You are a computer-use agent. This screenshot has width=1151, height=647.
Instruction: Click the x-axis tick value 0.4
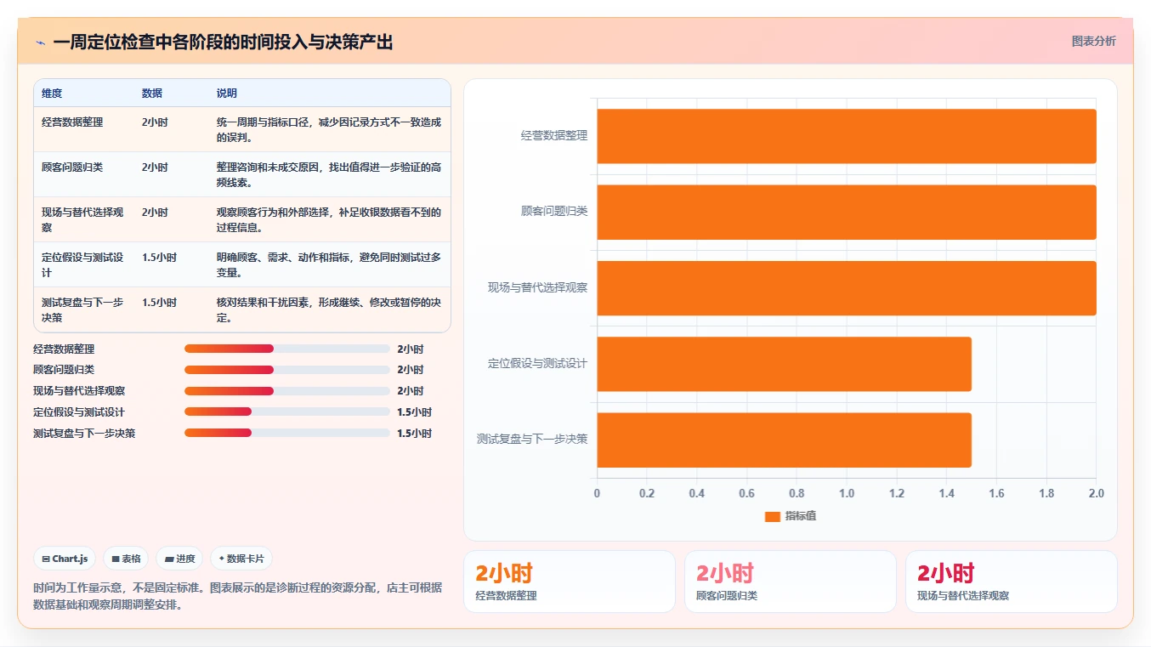coord(697,493)
